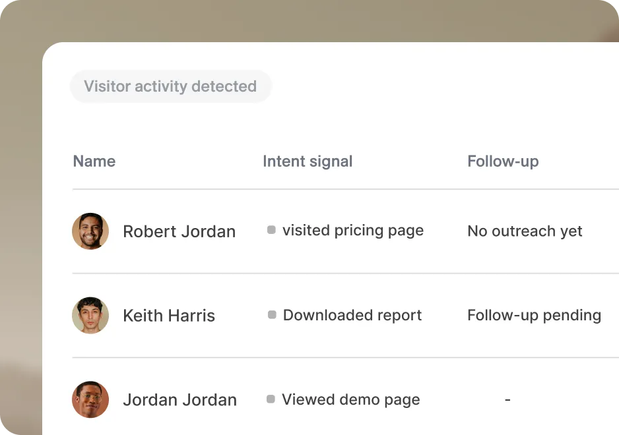Screen dimensions: 619x435
Task: Click the Follow-up pending status
Action: 534,315
